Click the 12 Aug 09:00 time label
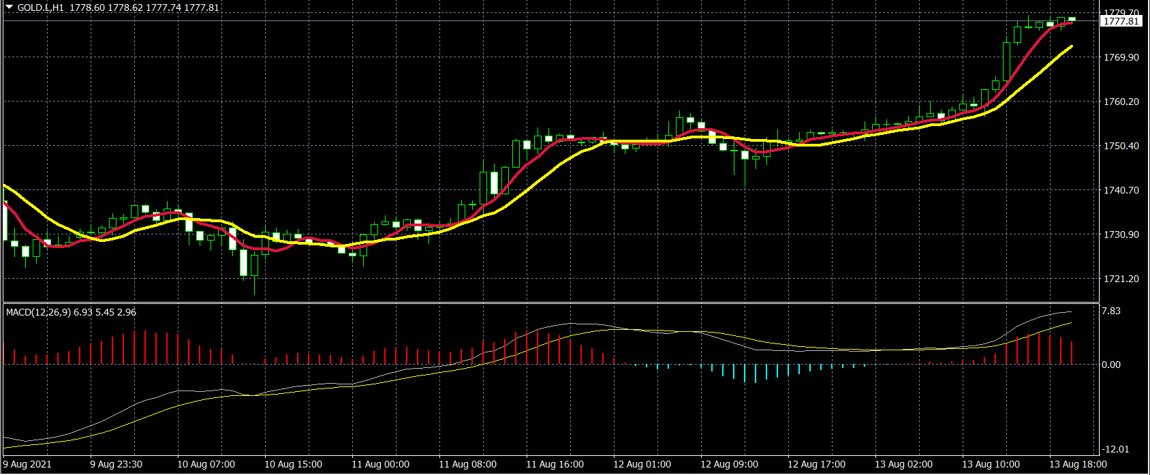 click(729, 464)
